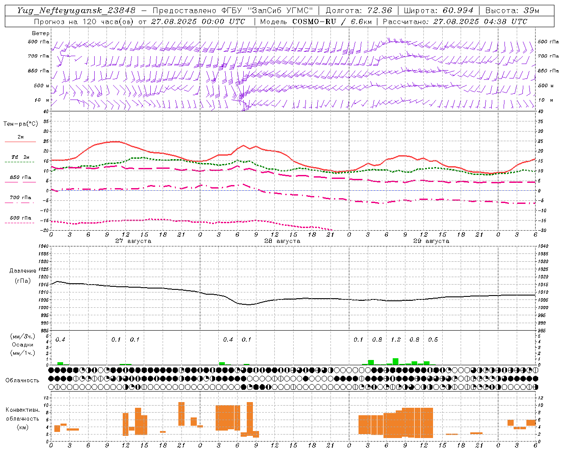Click the 850 гПа temperature legend line
This screenshot has width=561, height=449.
19,182
